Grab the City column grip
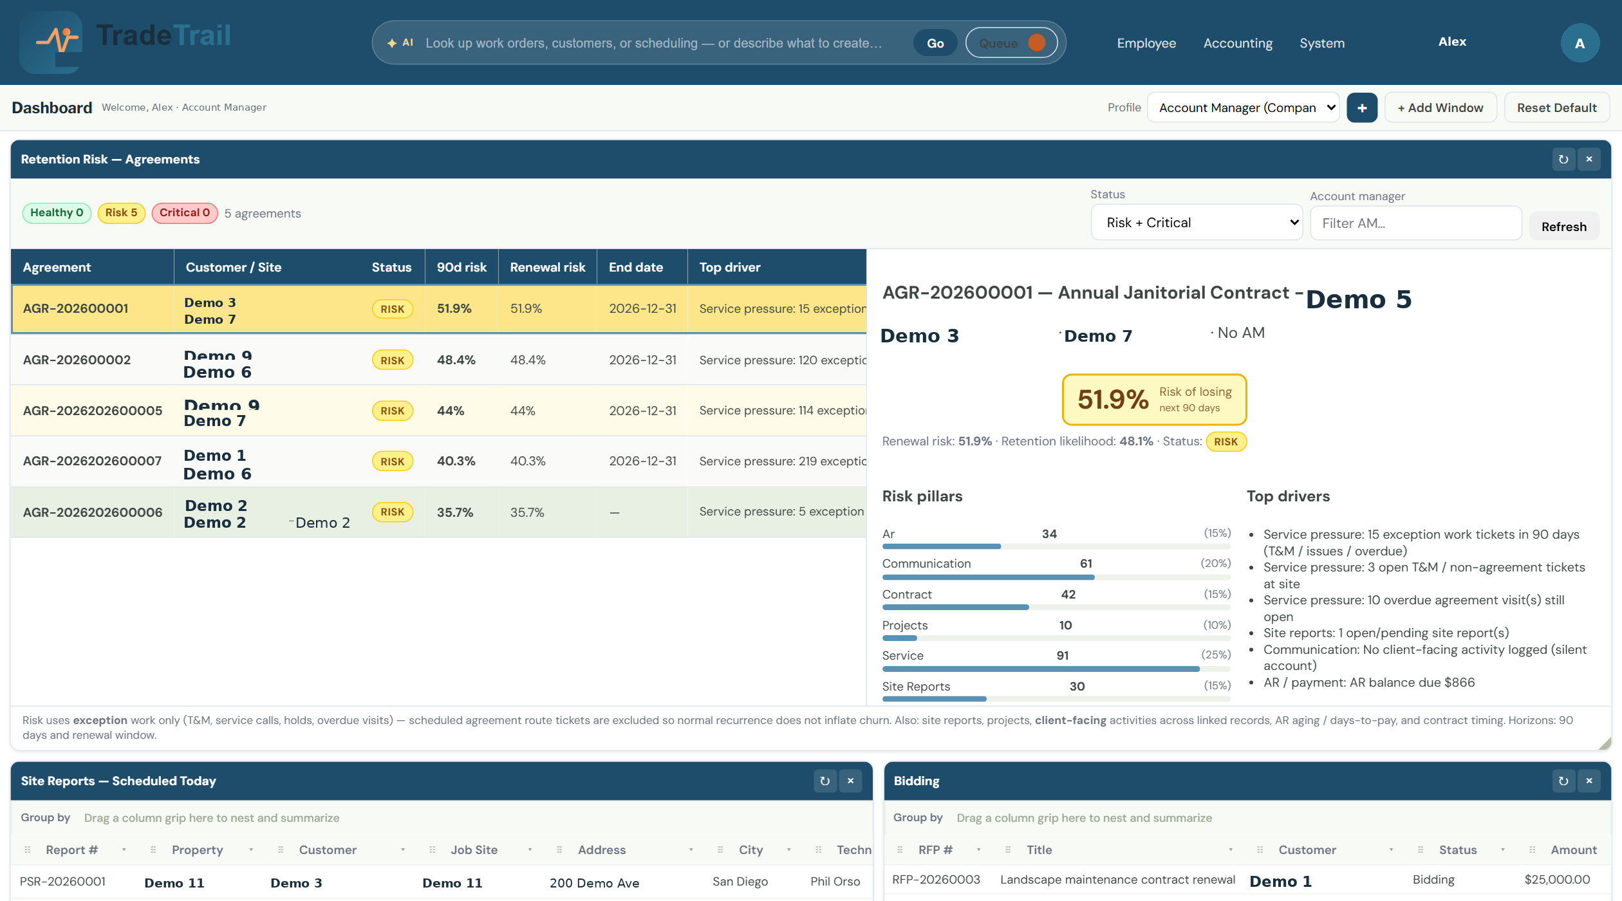 pos(720,850)
